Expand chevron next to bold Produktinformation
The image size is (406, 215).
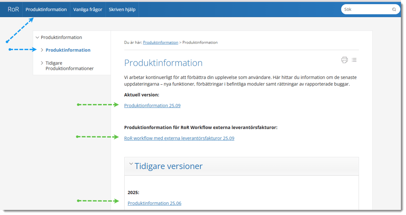pos(42,50)
